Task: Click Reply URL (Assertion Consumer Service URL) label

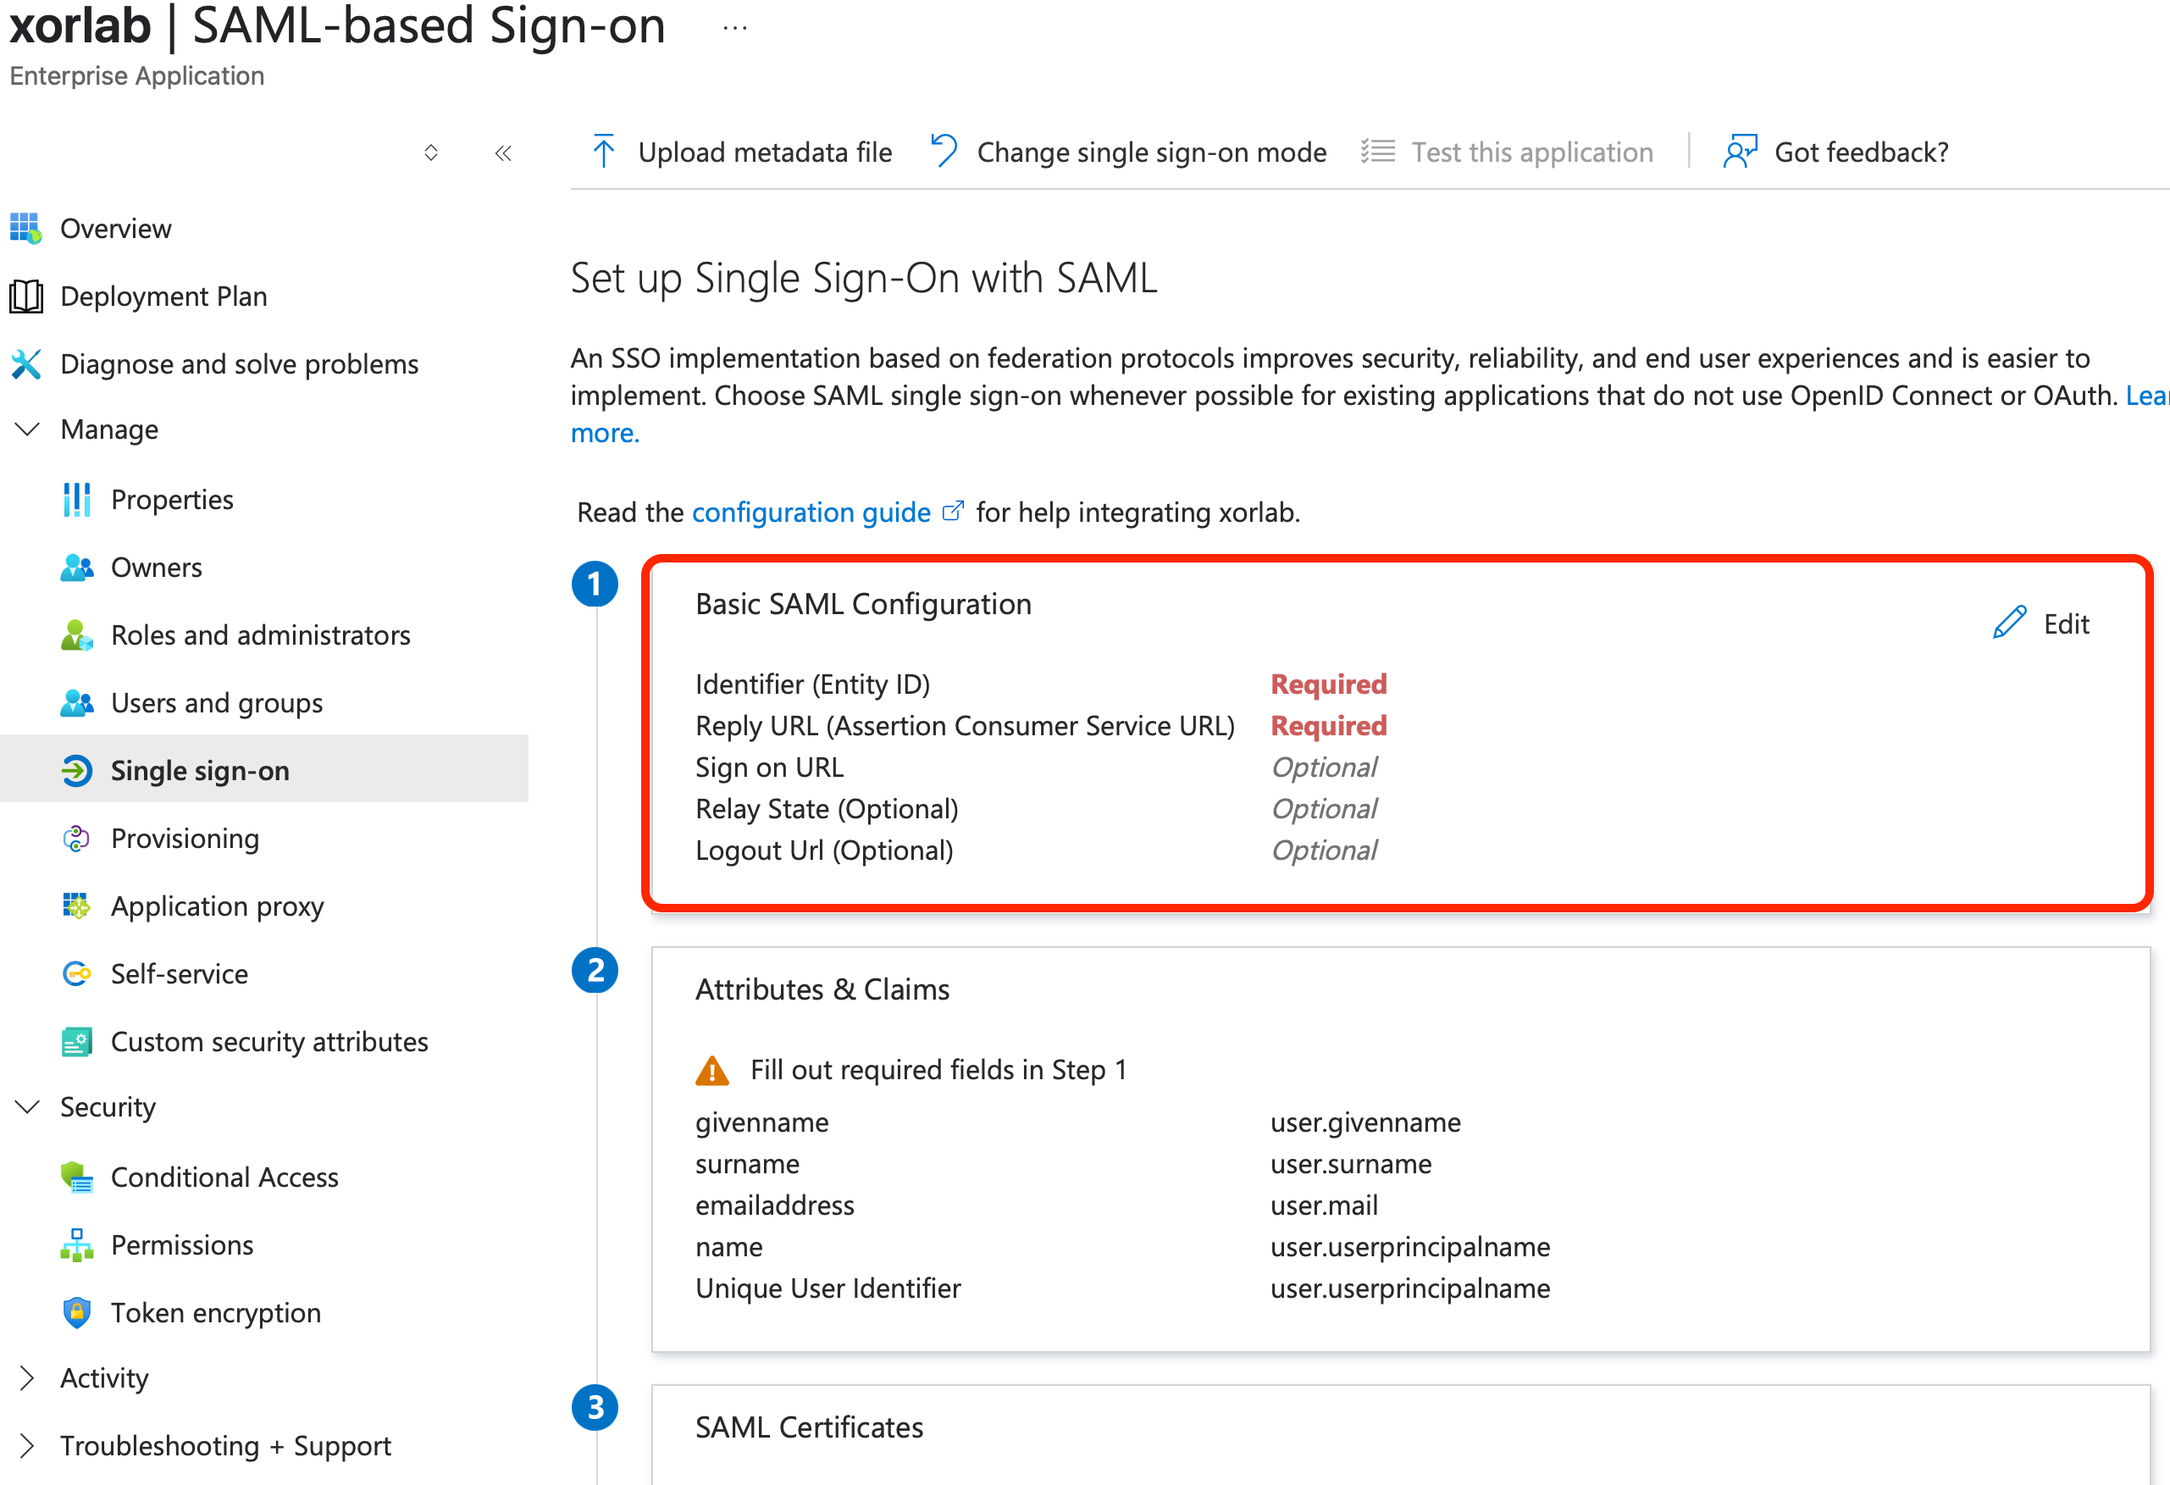Action: point(965,726)
